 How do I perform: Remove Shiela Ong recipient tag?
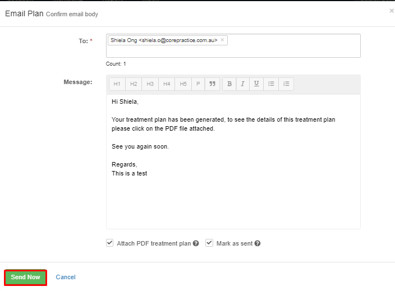222,40
